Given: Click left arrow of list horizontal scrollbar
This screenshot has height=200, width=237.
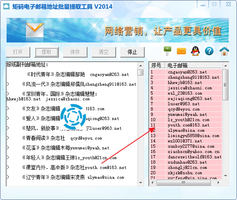Looking at the screenshot, I should (152, 182).
